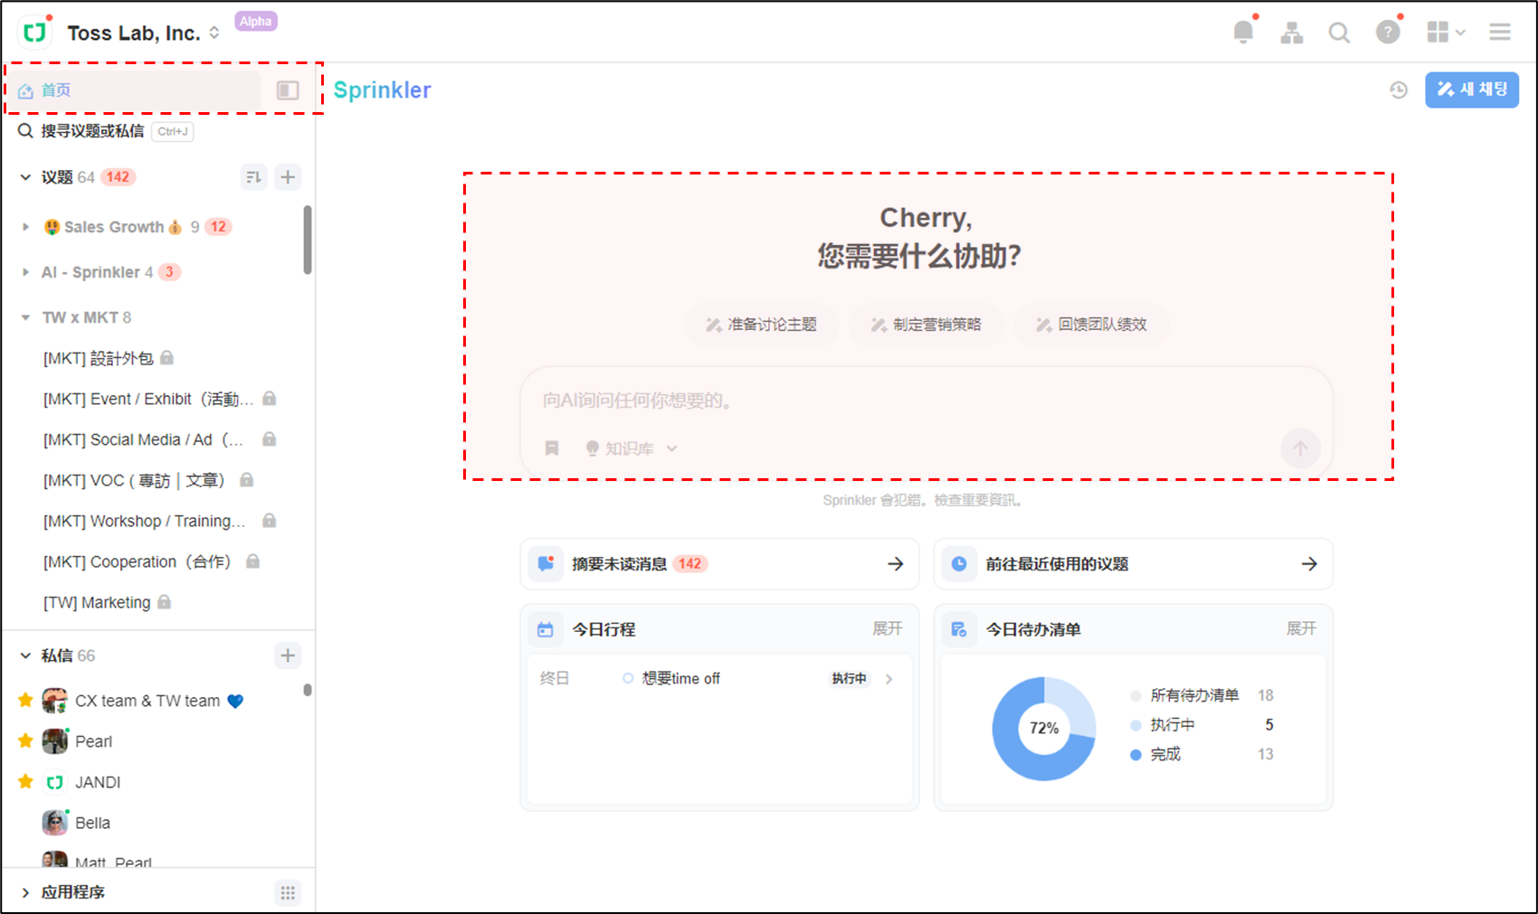Open the notifications bell
This screenshot has width=1538, height=914.
(x=1244, y=33)
